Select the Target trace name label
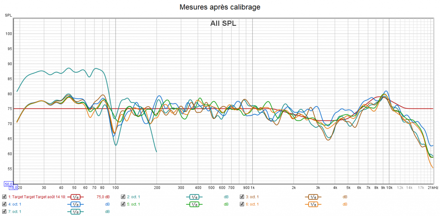Viewport: 440px width, 216px height. (37, 197)
